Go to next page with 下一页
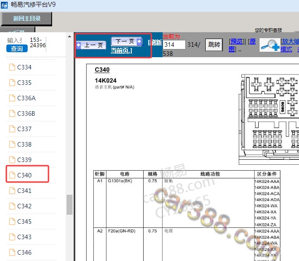This screenshot has width=299, height=261. pos(126,41)
